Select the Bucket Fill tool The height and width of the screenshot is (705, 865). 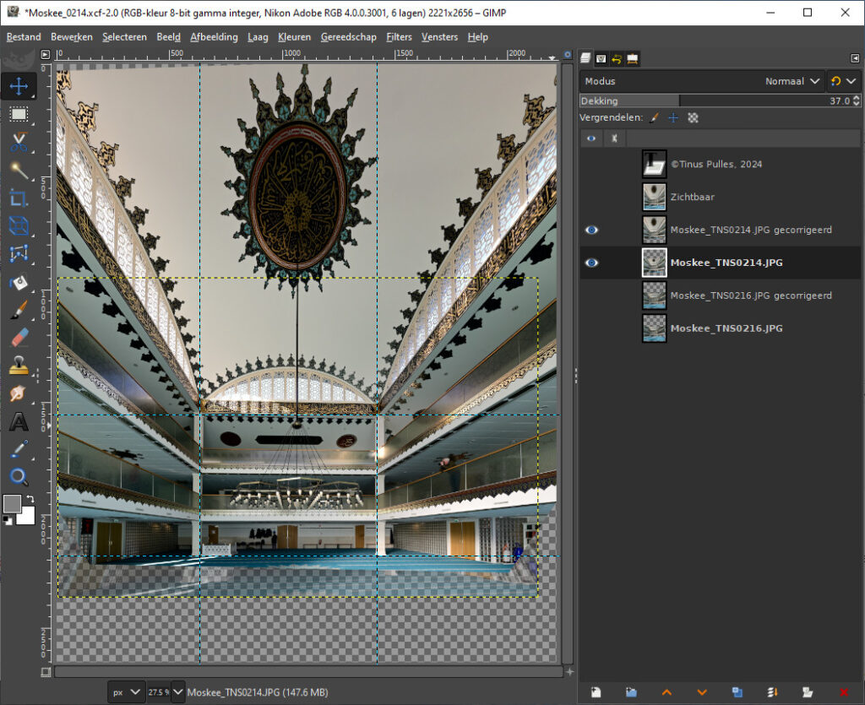[x=18, y=282]
